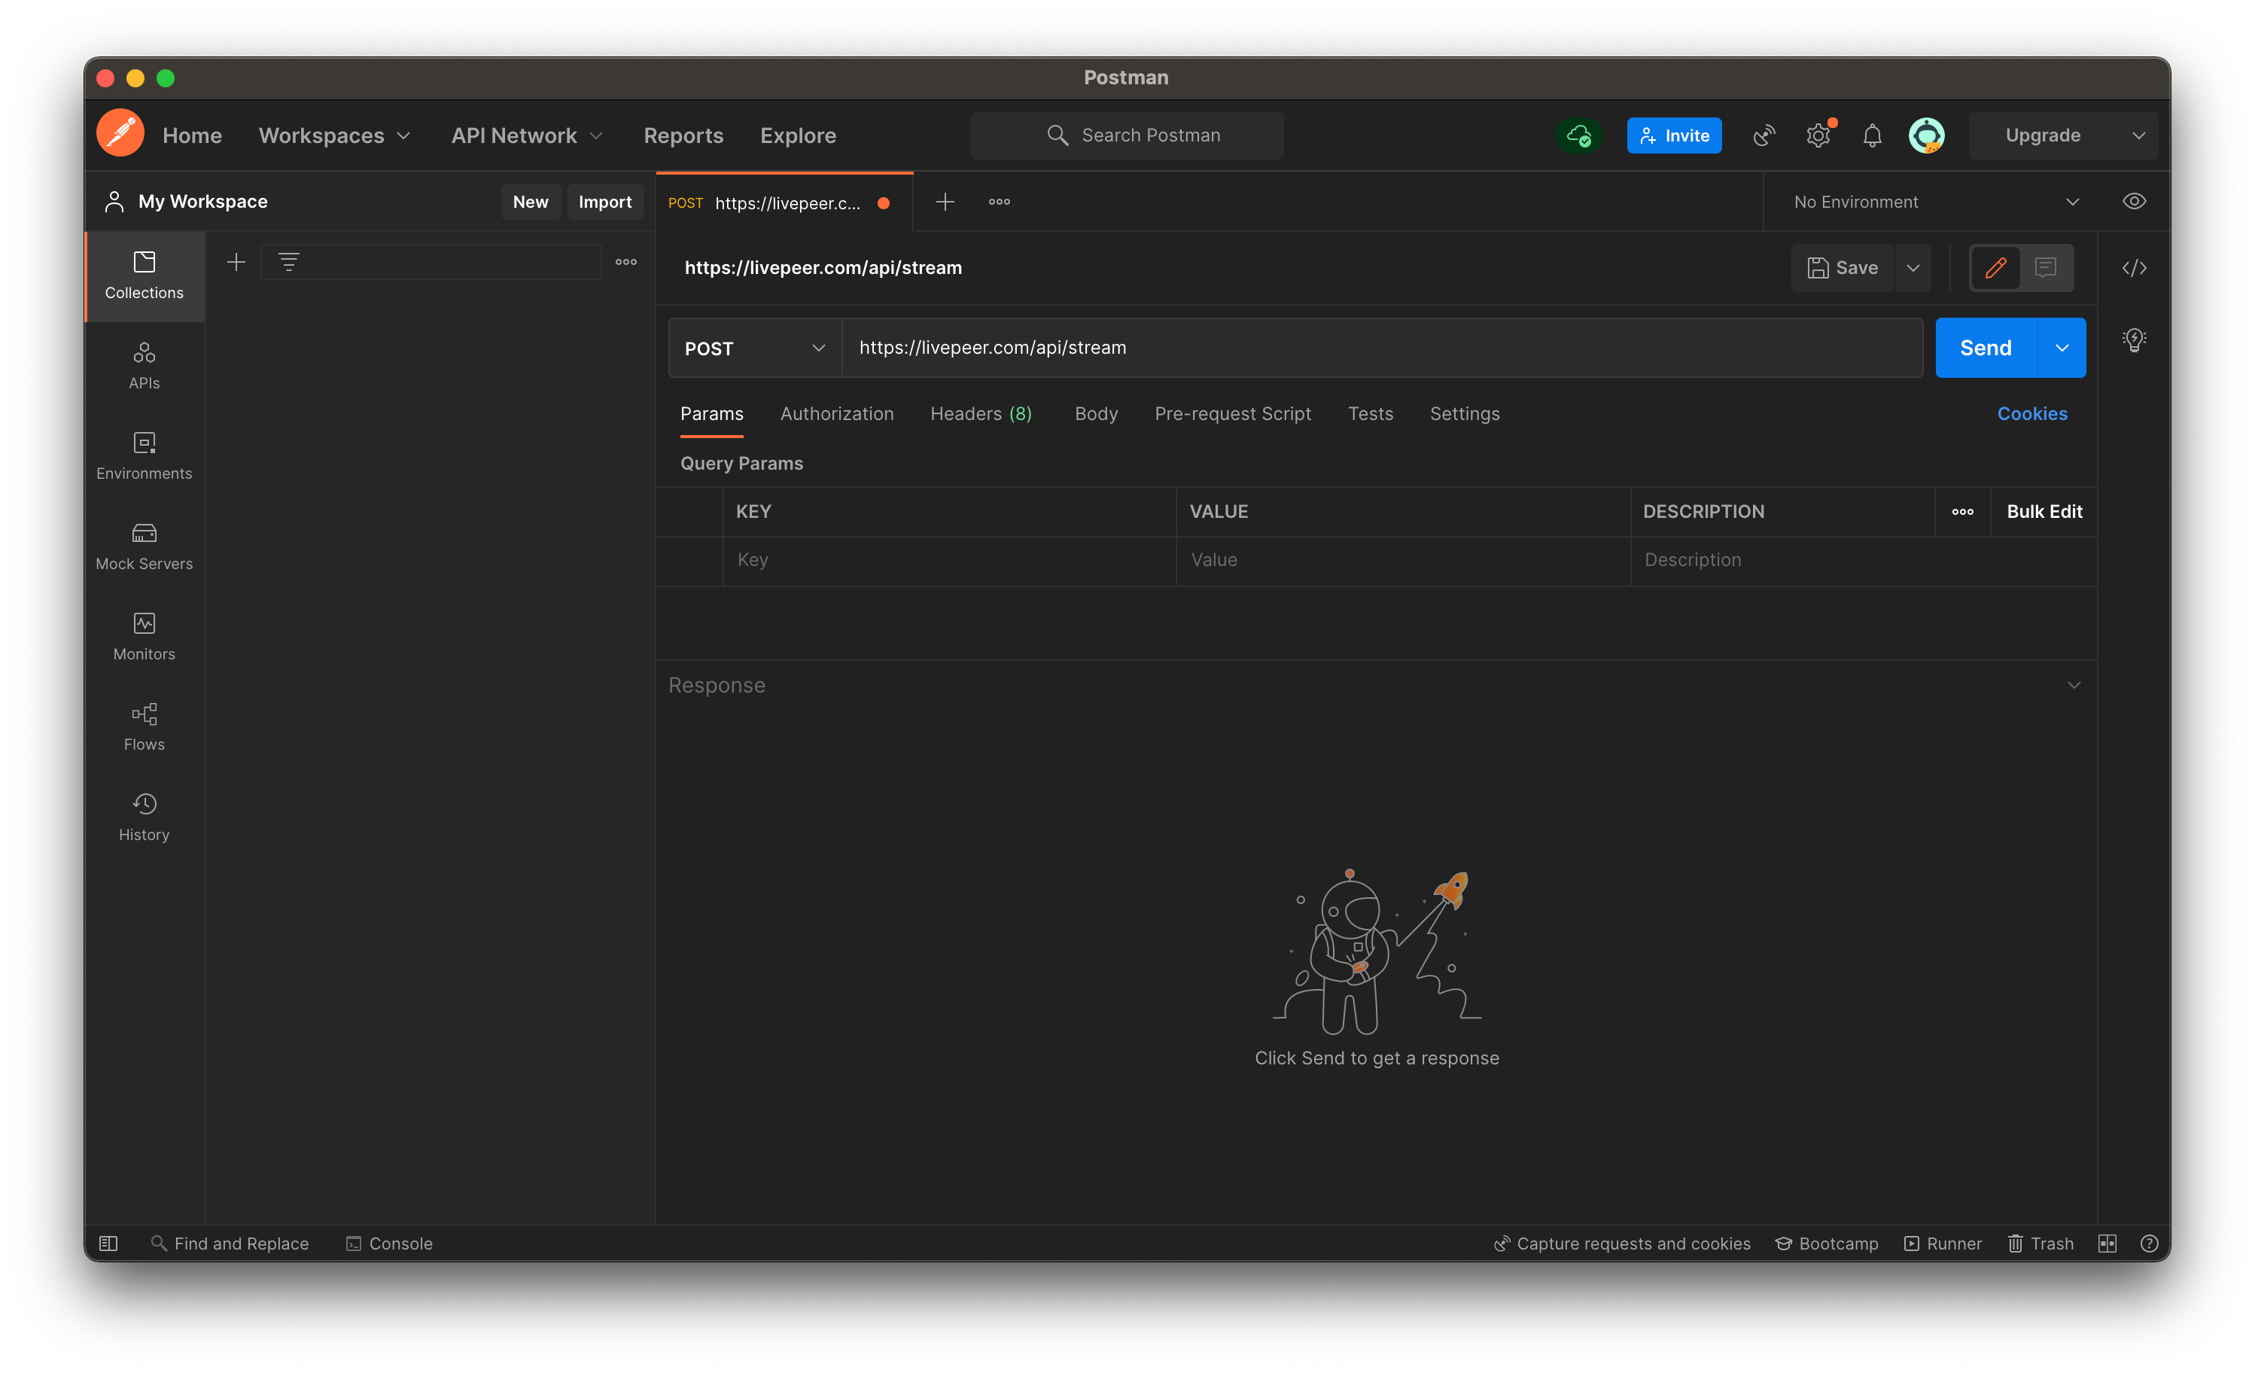Switch to the Tests tab

1370,414
